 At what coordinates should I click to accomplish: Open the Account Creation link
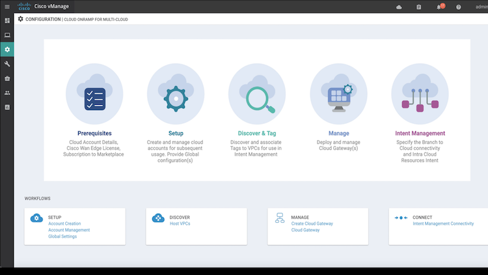point(64,224)
